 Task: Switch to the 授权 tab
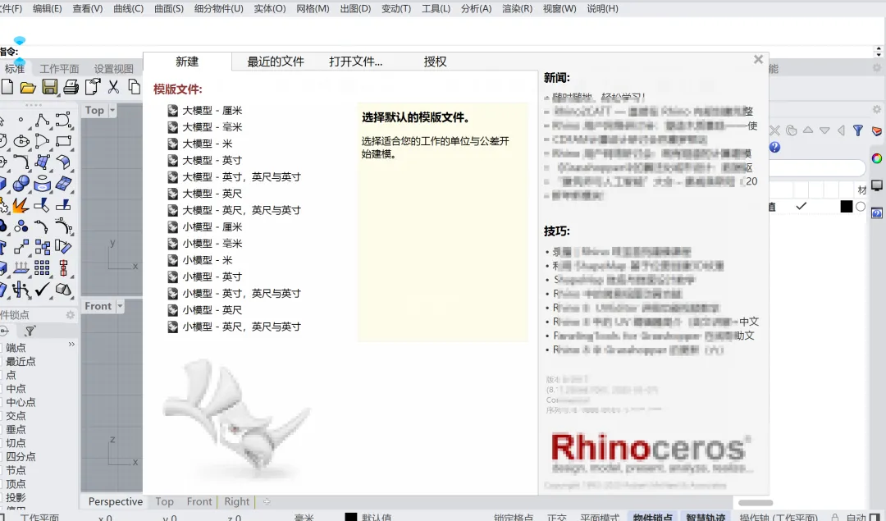click(435, 62)
